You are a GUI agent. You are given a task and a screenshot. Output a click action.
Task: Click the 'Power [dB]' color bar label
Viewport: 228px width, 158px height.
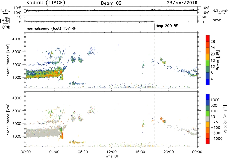click(x=217, y=60)
